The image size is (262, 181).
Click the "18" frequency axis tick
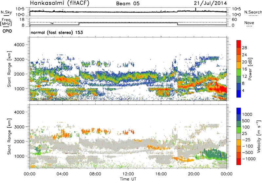(22, 20)
